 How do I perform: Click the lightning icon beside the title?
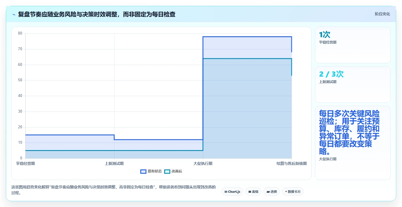[14, 15]
